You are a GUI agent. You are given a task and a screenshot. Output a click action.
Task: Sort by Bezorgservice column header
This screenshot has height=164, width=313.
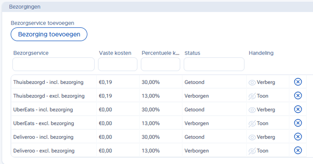tap(31, 53)
